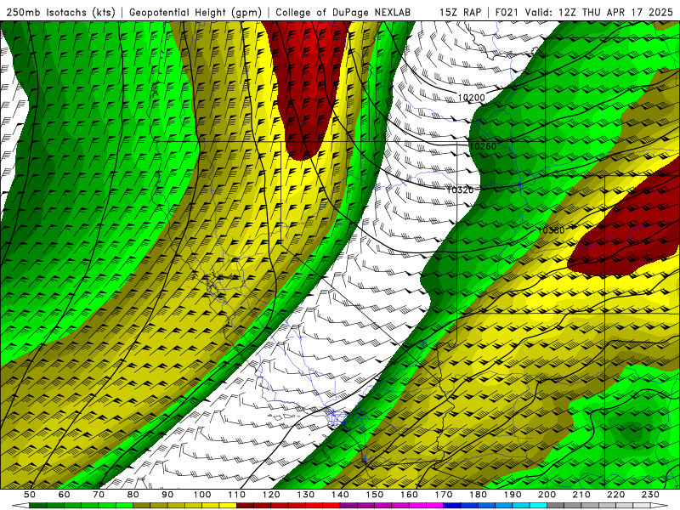The height and width of the screenshot is (510, 680).
Task: Select the darkest green swatch starting the color bar
Action: coord(38,506)
